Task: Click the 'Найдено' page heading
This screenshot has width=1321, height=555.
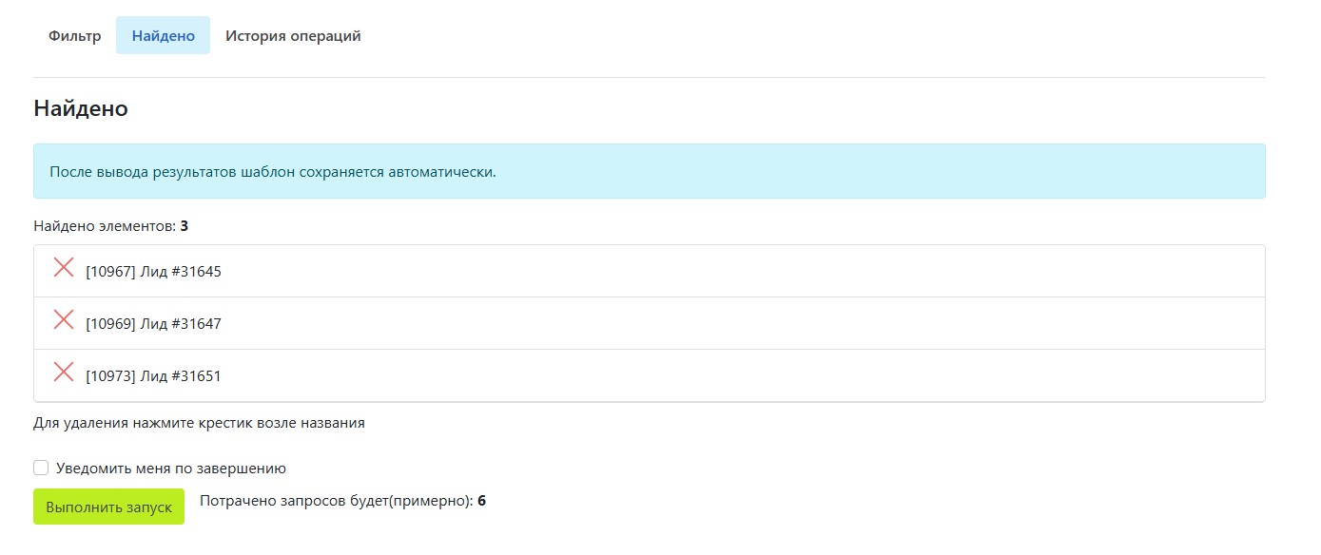Action: pyautogui.click(x=81, y=108)
